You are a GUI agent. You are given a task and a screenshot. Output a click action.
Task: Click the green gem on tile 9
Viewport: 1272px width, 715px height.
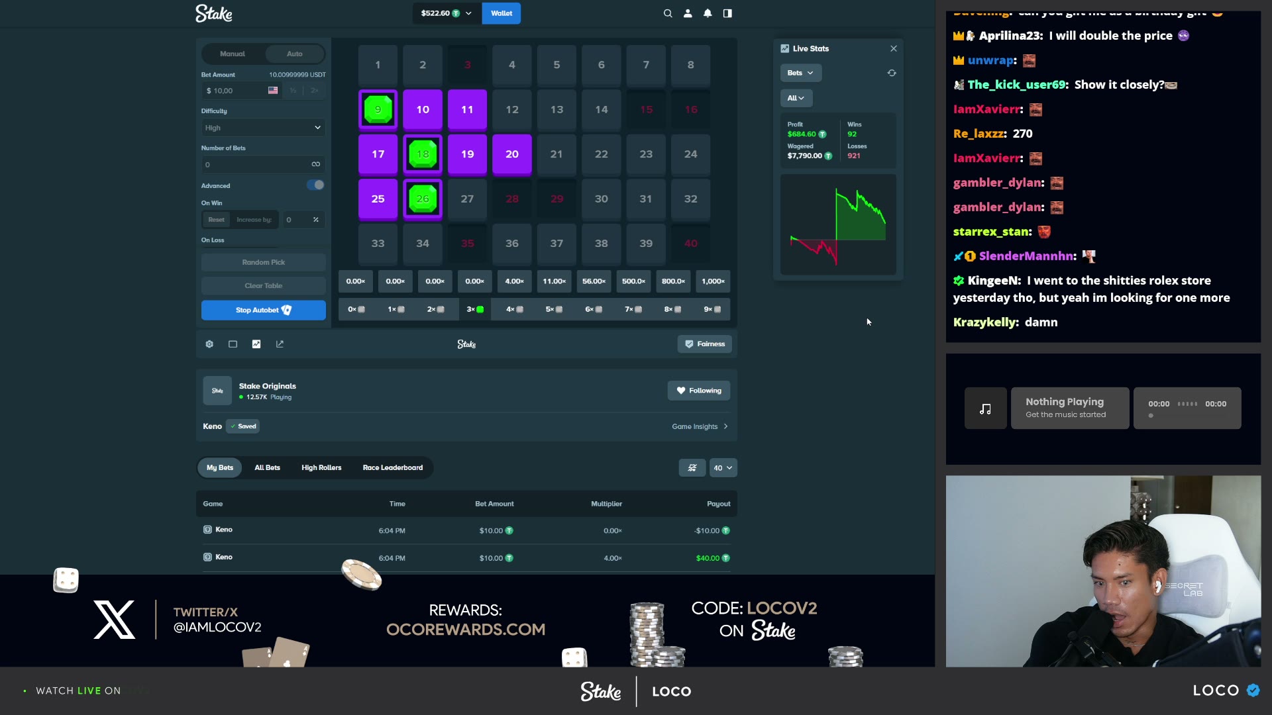(x=378, y=109)
